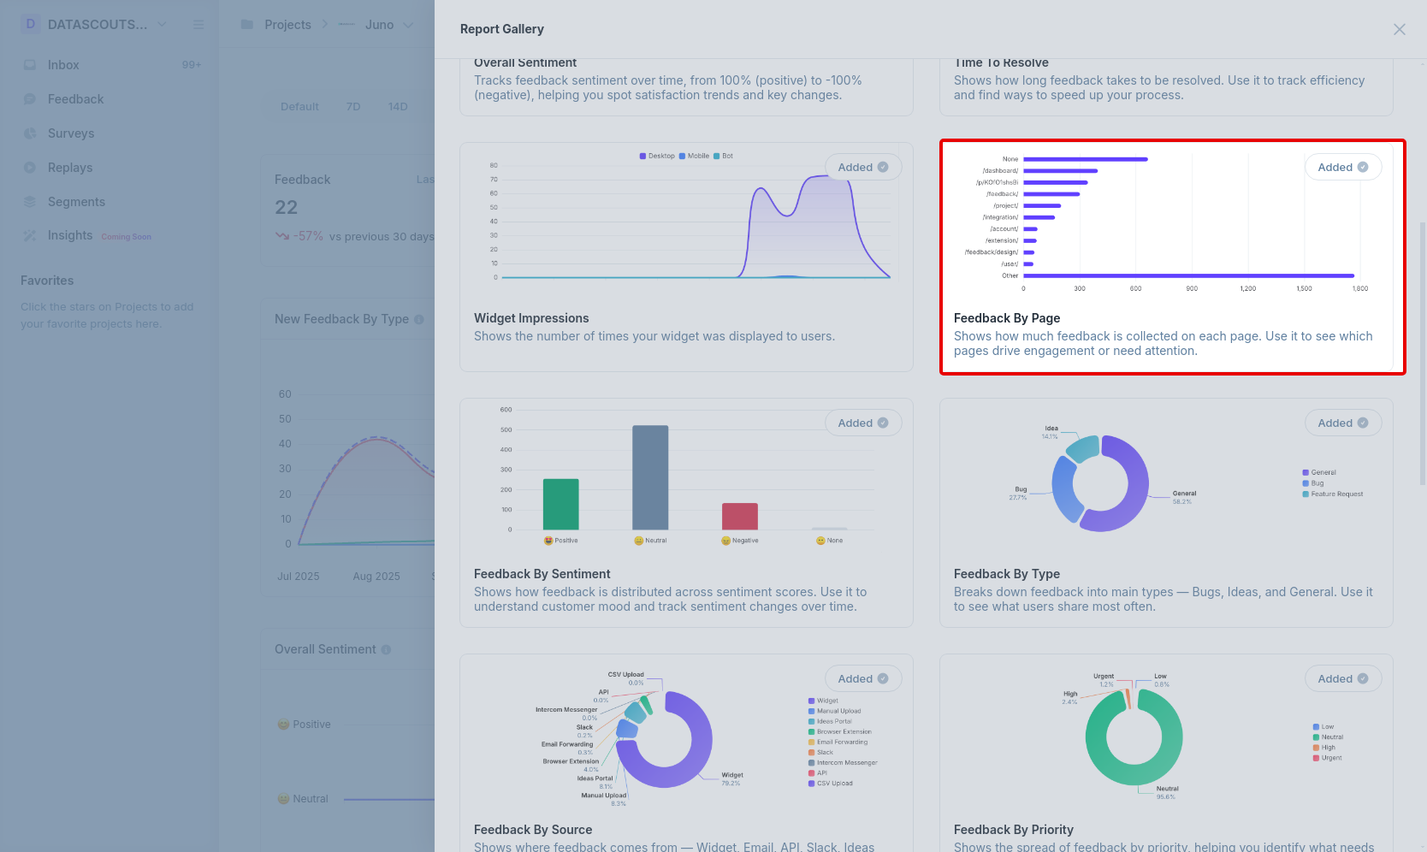Click the Manual Upload legend entry

coord(834,711)
